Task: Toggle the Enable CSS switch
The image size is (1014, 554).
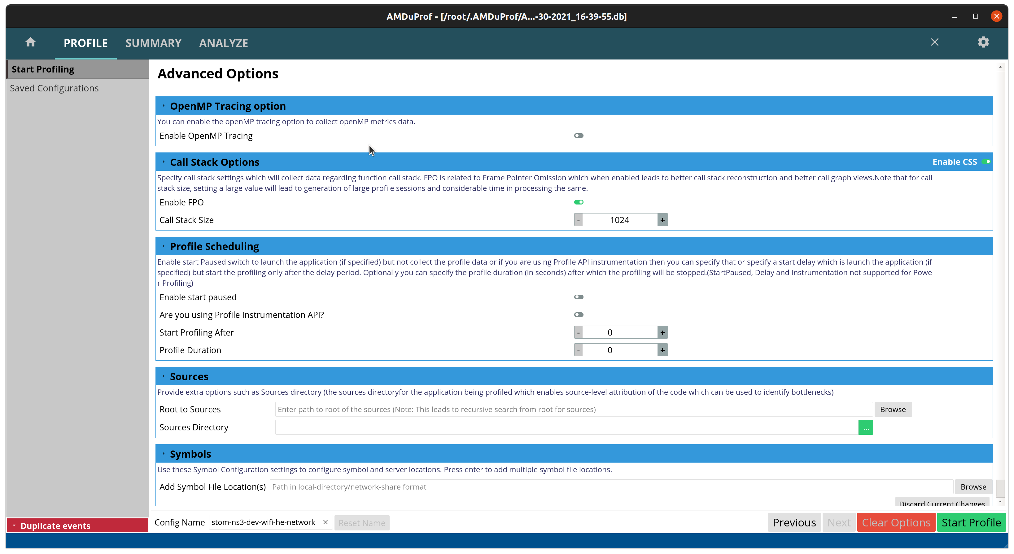Action: pyautogui.click(x=986, y=161)
